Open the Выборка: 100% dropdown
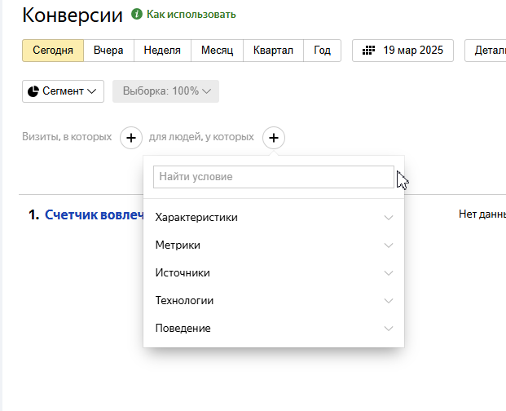The height and width of the screenshot is (411, 506). tap(165, 91)
